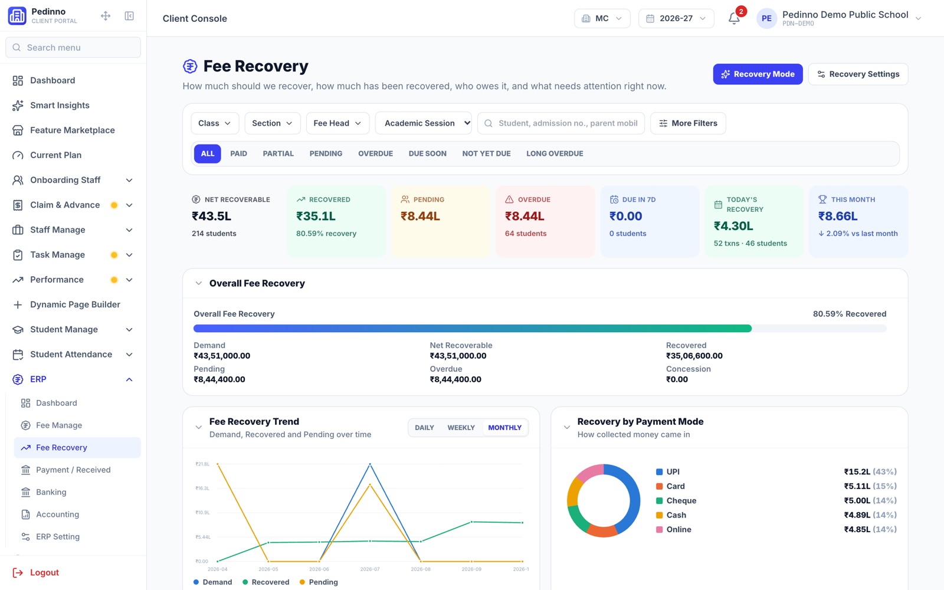Click the Logout icon link

18,572
